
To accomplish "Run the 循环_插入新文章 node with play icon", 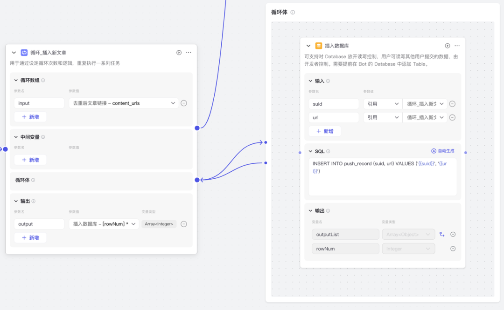I will [179, 53].
